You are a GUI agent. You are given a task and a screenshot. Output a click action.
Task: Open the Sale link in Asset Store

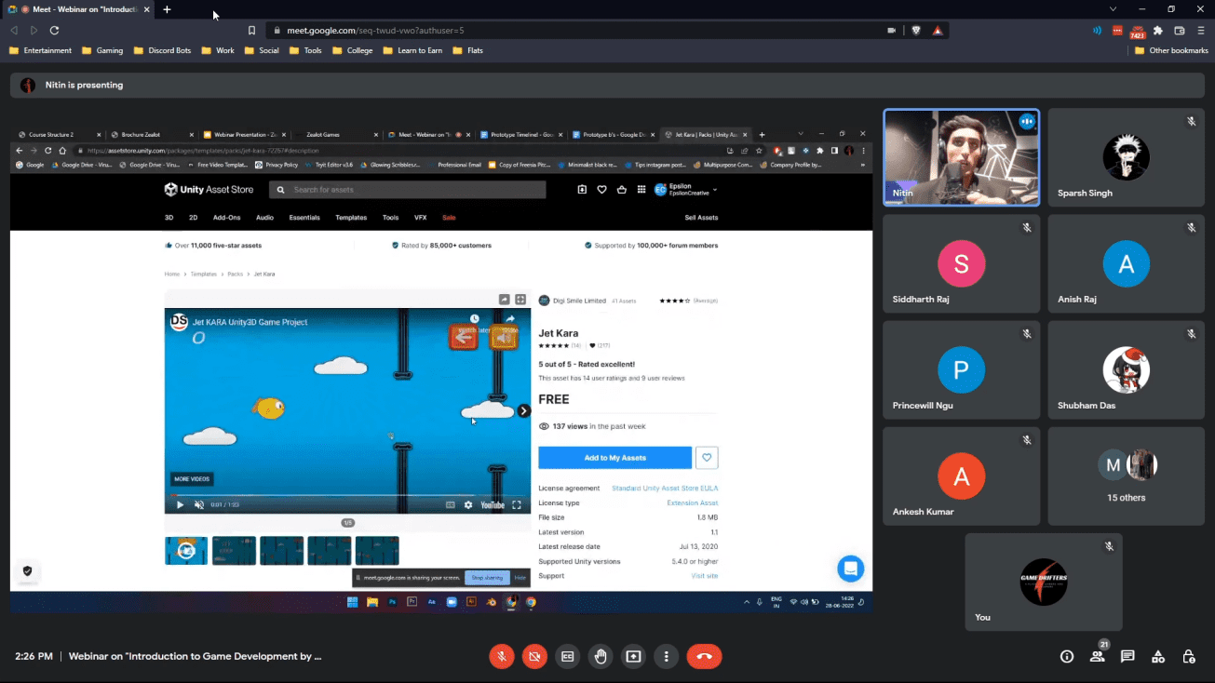449,218
